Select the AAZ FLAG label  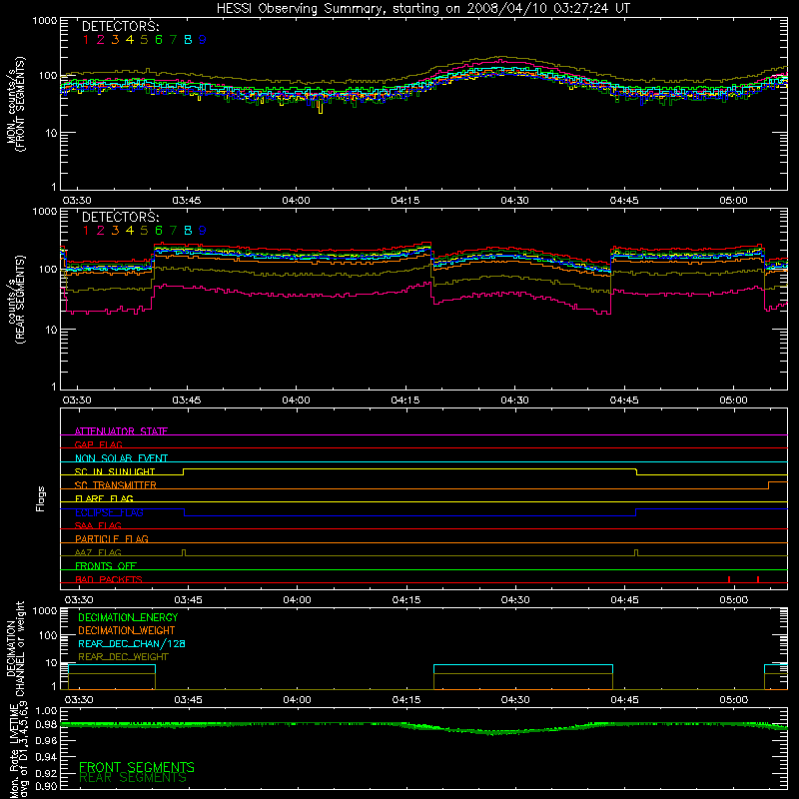coord(98,552)
